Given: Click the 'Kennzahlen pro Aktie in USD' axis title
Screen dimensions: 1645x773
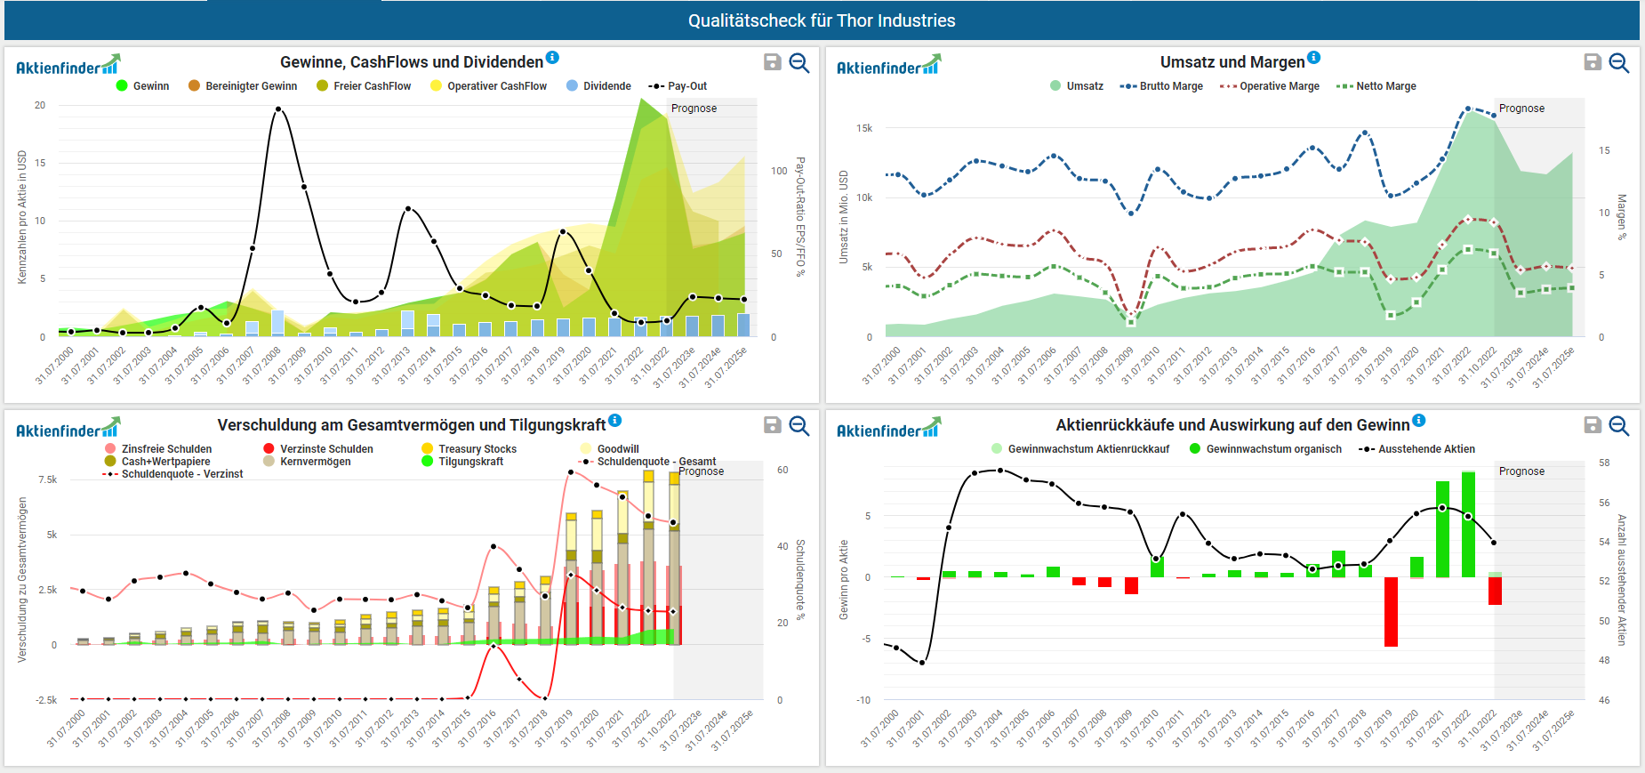Looking at the screenshot, I should (22, 217).
